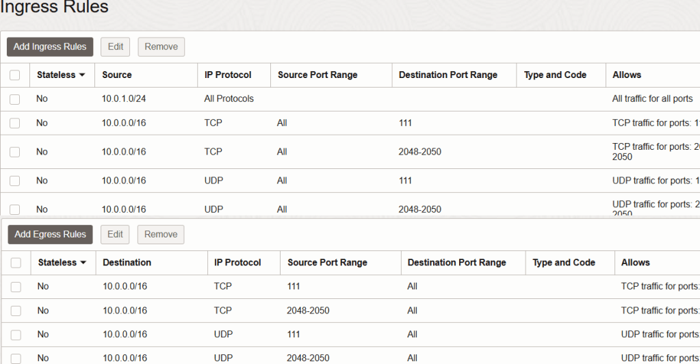This screenshot has height=364, width=700.
Task: Select all egress rules via header checkbox
Action: (x=16, y=263)
